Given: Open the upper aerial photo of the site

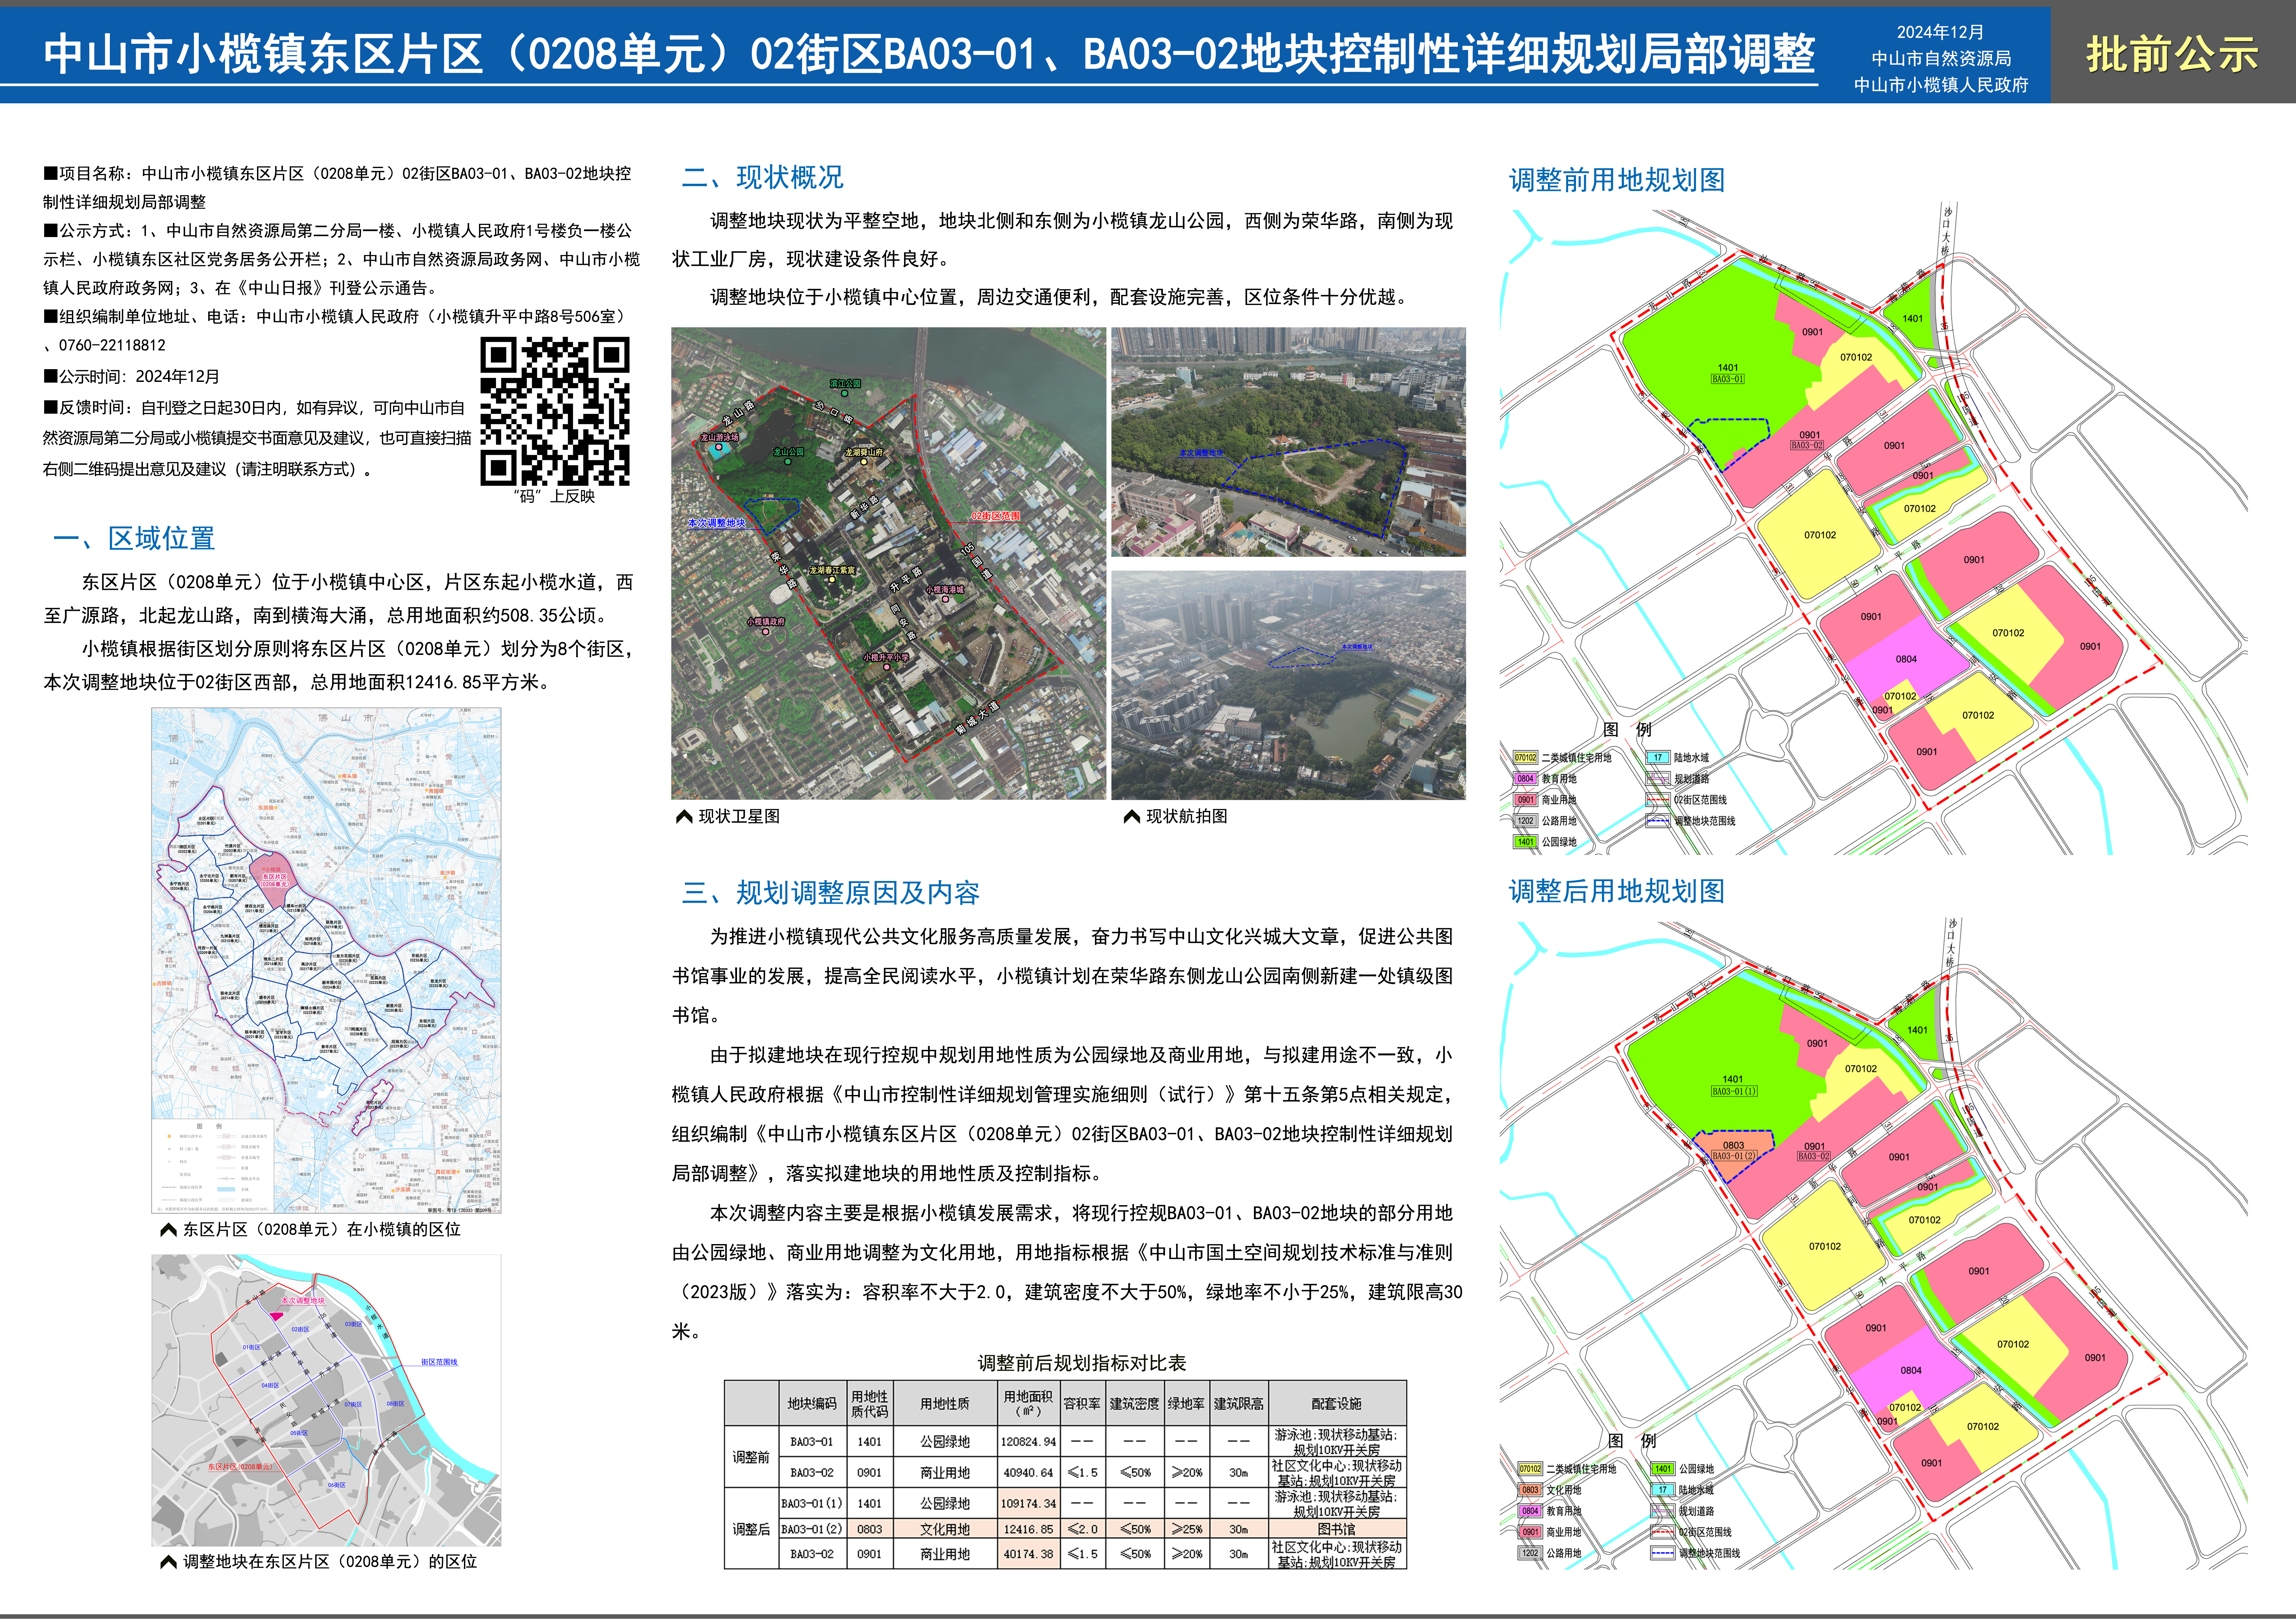Looking at the screenshot, I should coord(1288,442).
